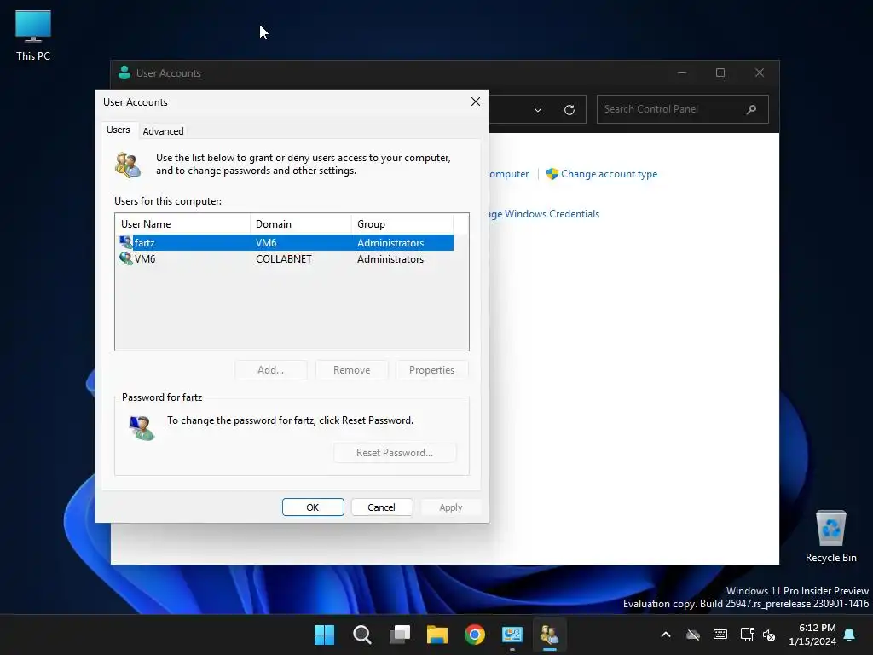Screen dimensions: 873x655
Task: Click the shield icon beside Change account type
Action: click(x=552, y=174)
